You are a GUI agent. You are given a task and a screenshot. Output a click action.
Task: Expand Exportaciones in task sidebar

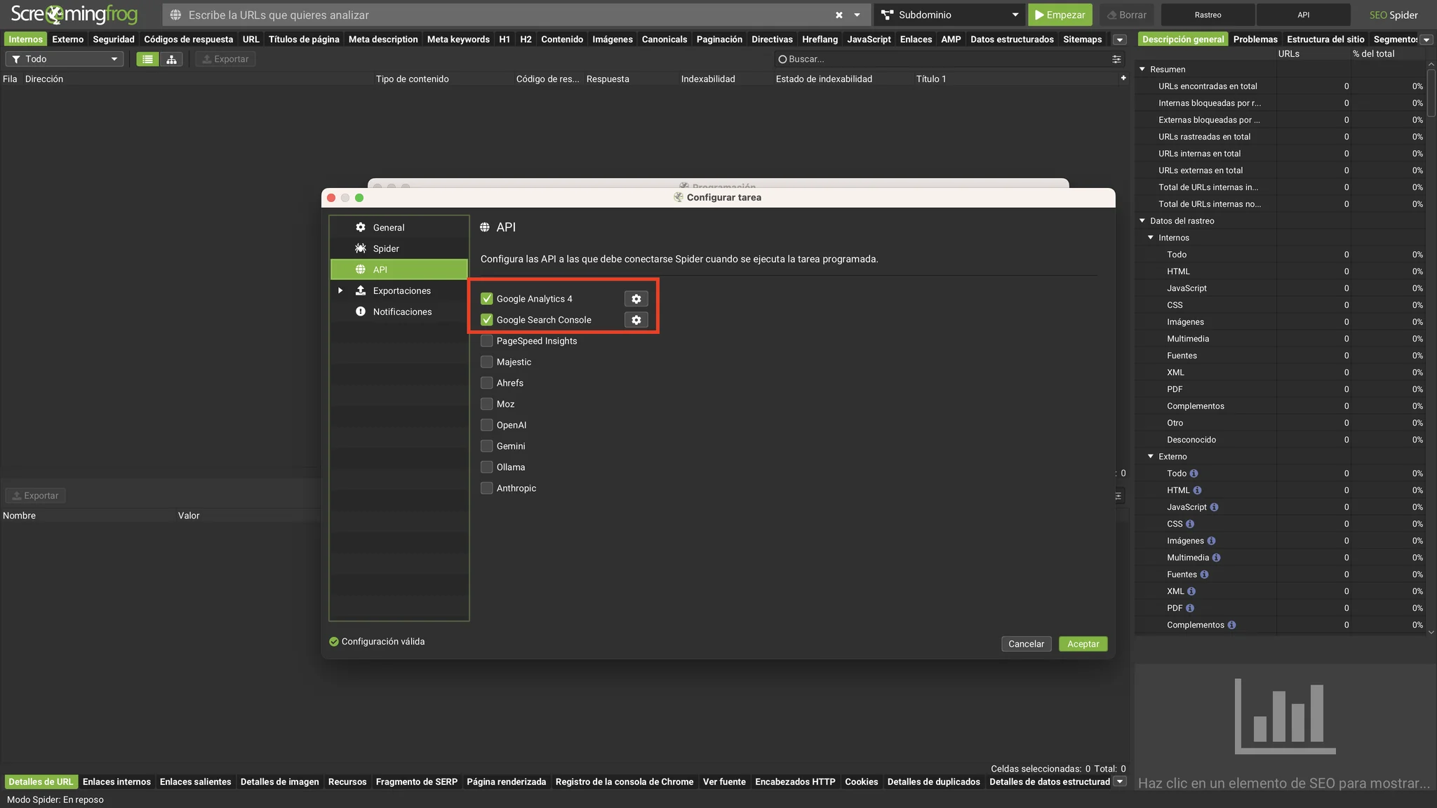340,290
